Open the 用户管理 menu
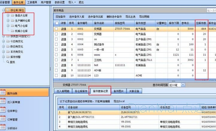 click(x=46, y=2)
